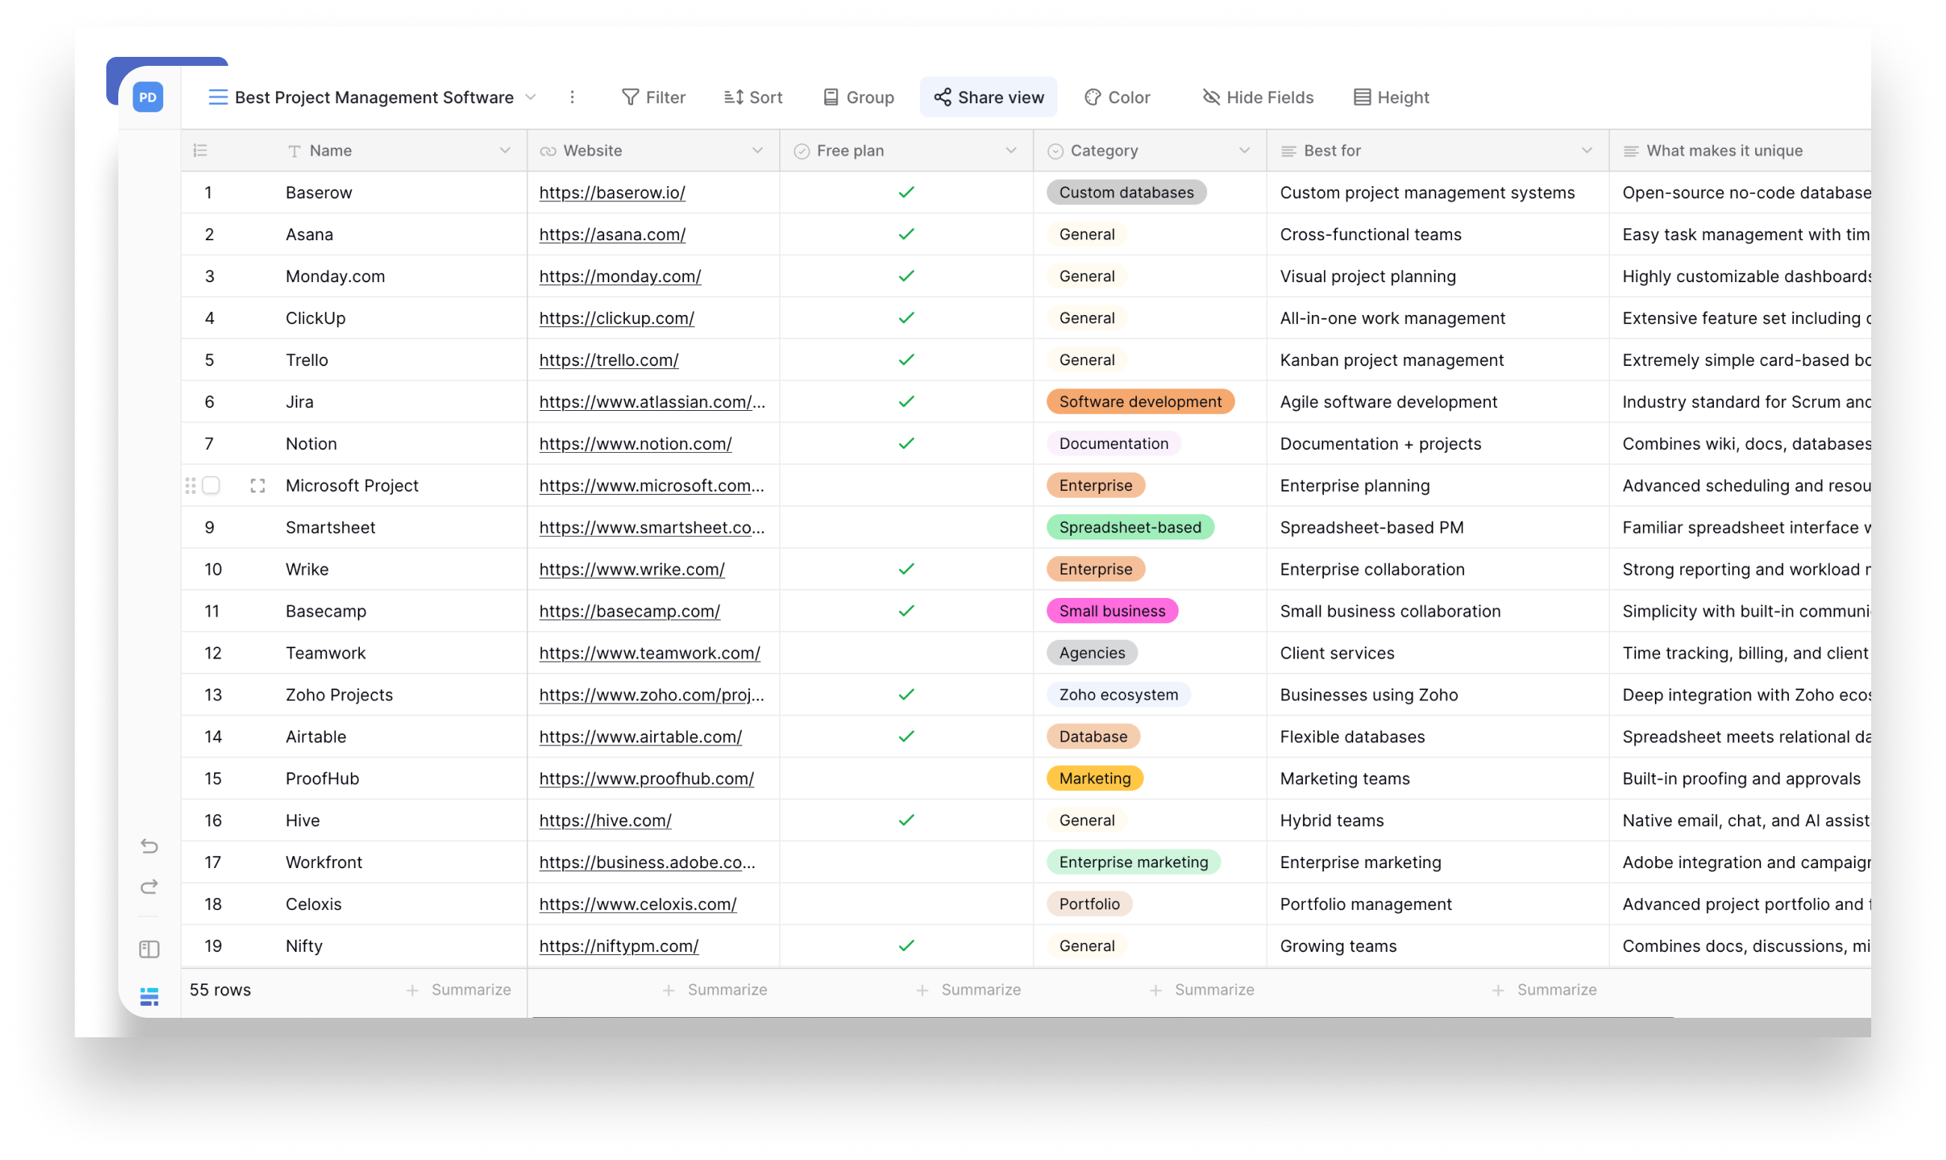The width and height of the screenshot is (1946, 1160).
Task: Open the view options three-dot menu
Action: pos(572,97)
